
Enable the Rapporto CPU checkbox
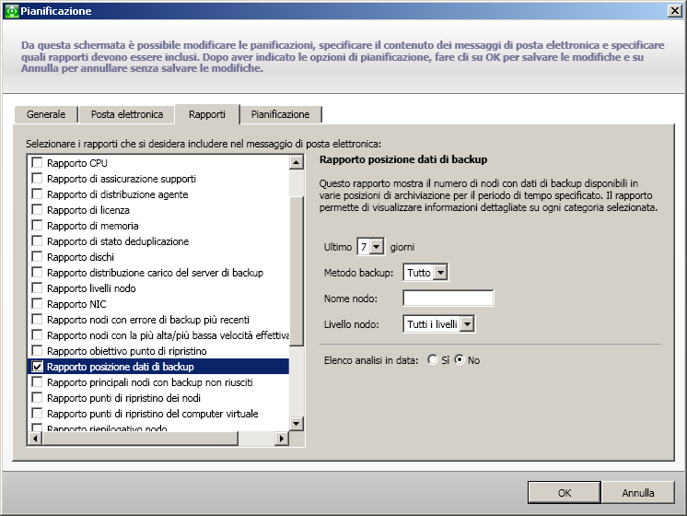(37, 163)
